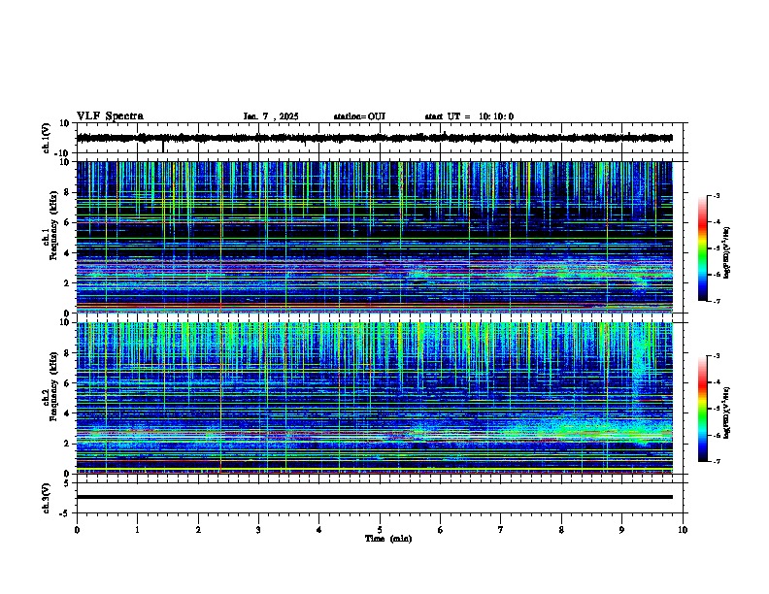Click the "ch.1(V)" waveform axis label

47,138
